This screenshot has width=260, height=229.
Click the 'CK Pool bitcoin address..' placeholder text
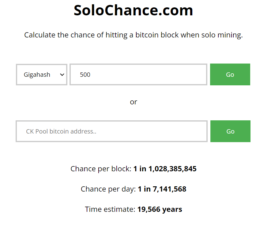[61, 131]
